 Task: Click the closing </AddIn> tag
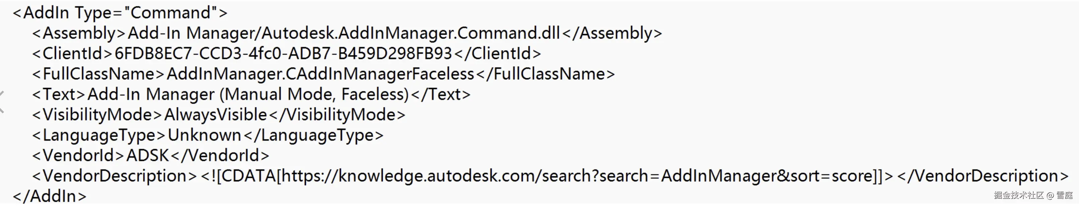[50, 196]
